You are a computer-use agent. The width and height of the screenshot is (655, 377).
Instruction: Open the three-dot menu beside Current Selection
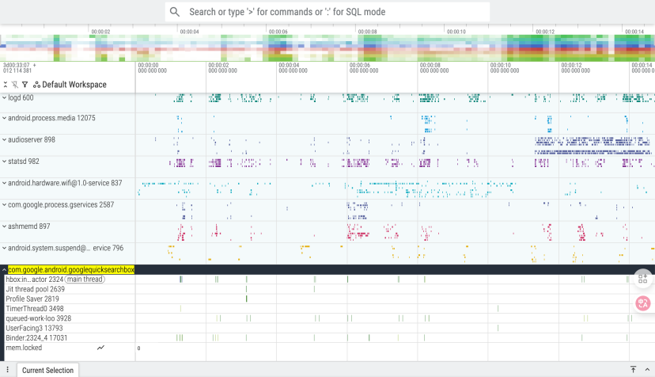point(7,370)
